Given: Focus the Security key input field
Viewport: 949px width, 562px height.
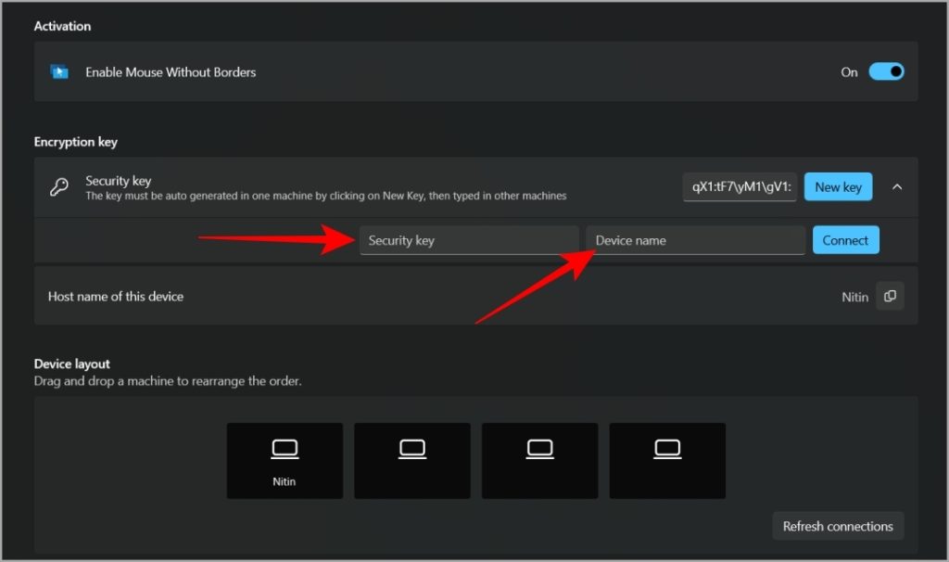Looking at the screenshot, I should click(x=469, y=240).
